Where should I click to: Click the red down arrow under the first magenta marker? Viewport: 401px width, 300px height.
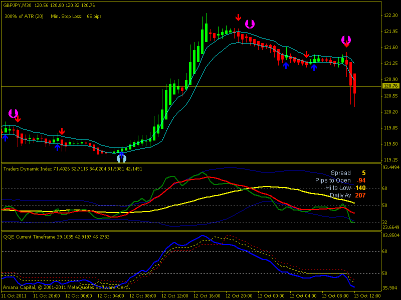(x=18, y=119)
